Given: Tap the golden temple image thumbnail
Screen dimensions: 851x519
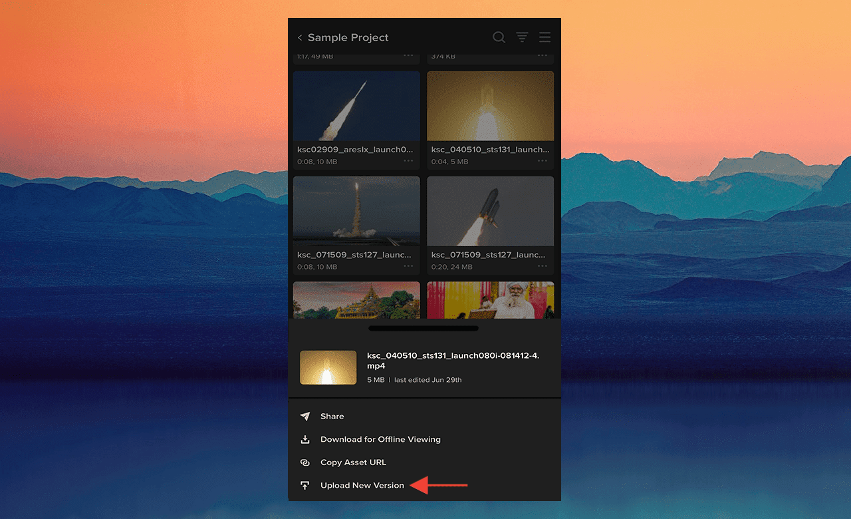Looking at the screenshot, I should pyautogui.click(x=356, y=299).
